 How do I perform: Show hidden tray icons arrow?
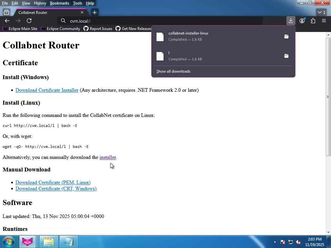point(275,242)
